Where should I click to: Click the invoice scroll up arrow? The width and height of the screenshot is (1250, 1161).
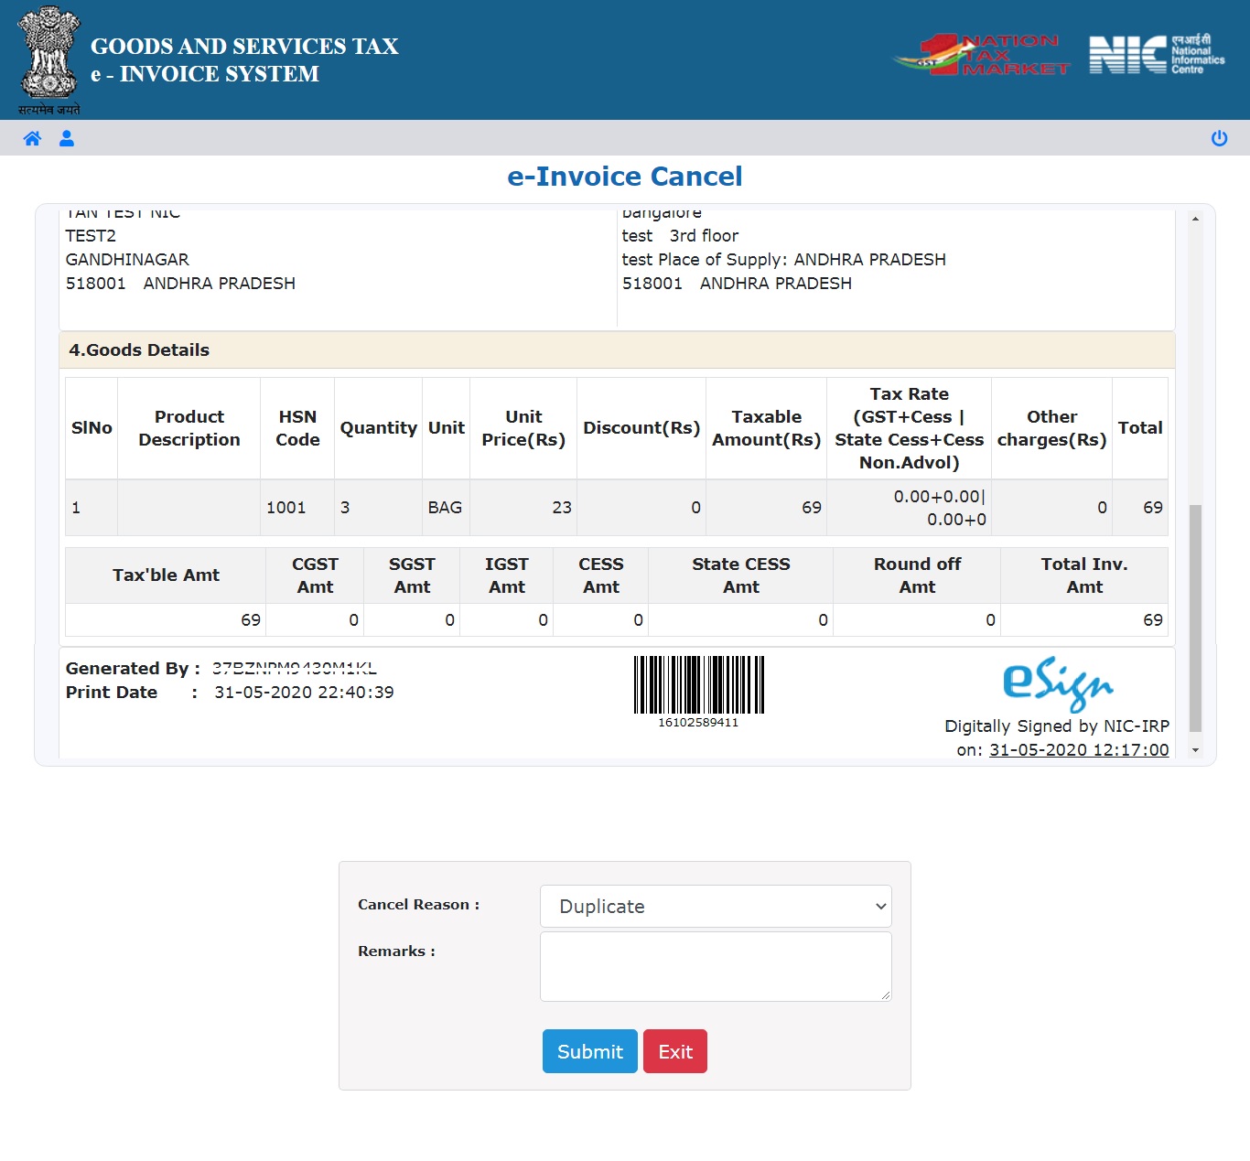pos(1195,219)
